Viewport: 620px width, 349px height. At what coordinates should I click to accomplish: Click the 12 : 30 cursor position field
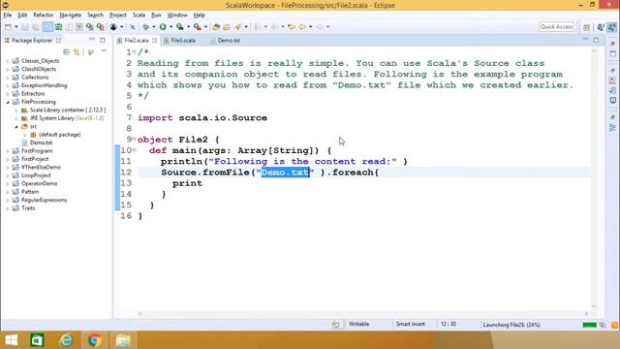449,324
